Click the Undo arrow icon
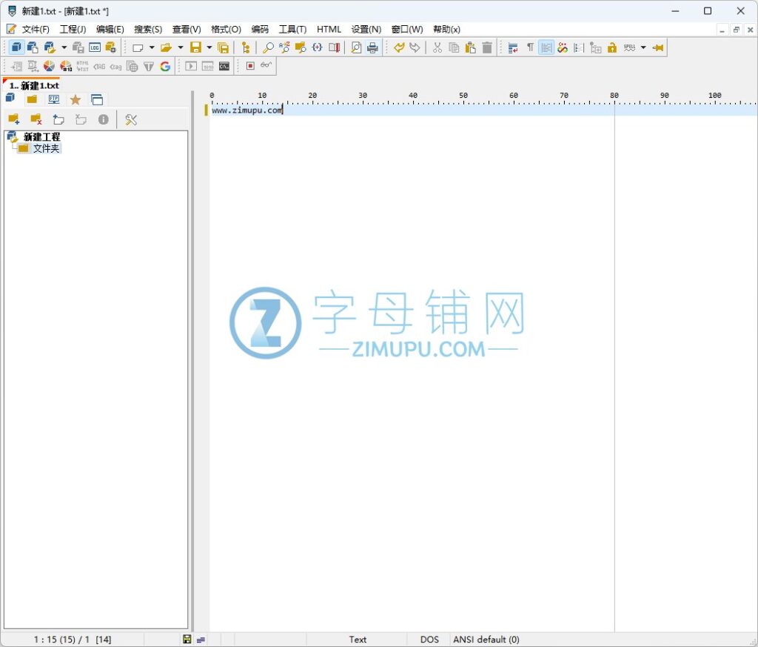The width and height of the screenshot is (758, 647). (399, 47)
